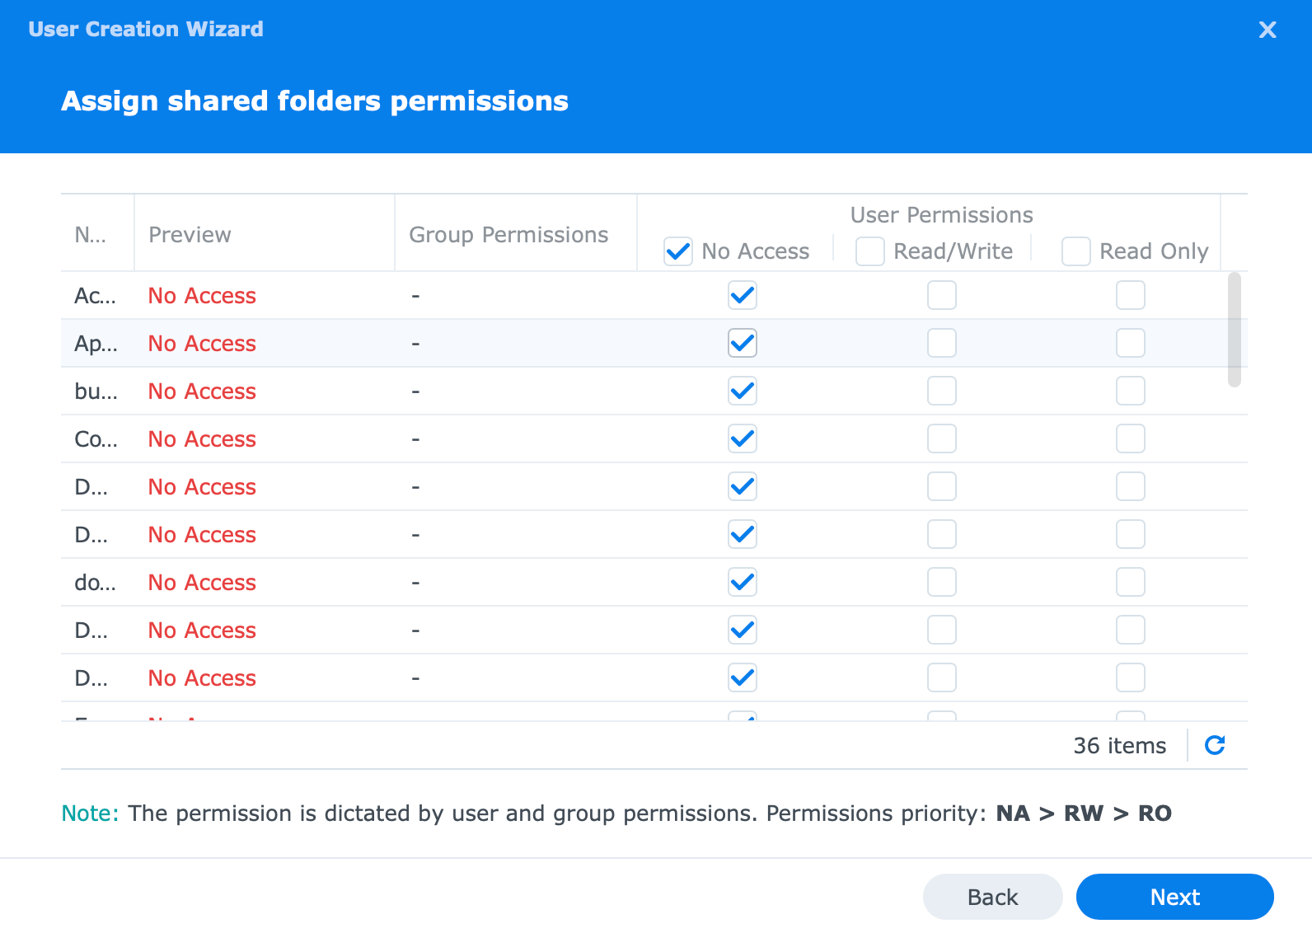Image resolution: width=1312 pixels, height=933 pixels.
Task: Select the do... folder row name
Action: point(96,583)
